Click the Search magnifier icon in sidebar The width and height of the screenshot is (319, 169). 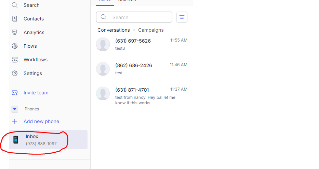pos(15,5)
